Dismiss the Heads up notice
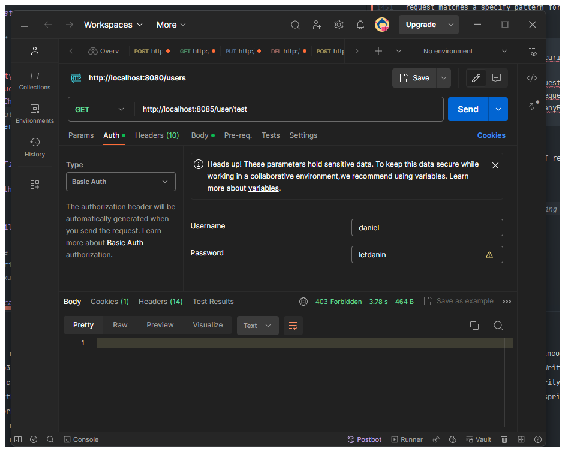Screen dimensions: 565x452 (x=495, y=165)
